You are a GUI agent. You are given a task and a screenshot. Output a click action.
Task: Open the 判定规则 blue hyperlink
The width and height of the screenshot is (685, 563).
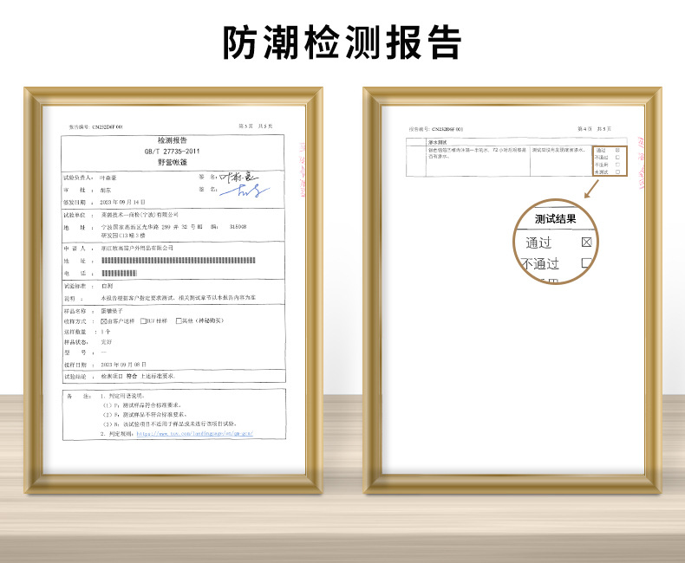click(x=194, y=433)
